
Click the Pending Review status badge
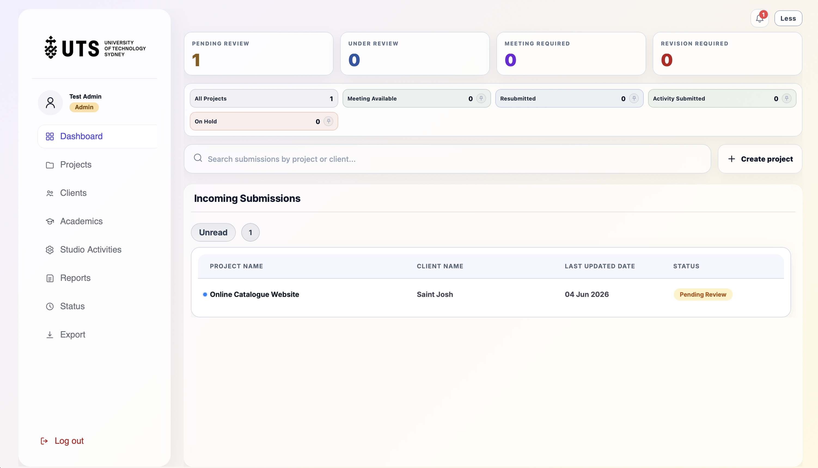point(703,294)
